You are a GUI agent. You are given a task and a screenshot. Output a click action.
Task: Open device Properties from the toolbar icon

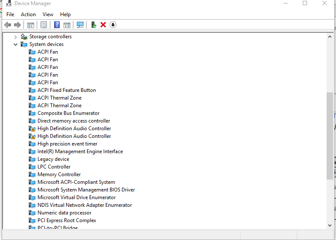(43, 25)
